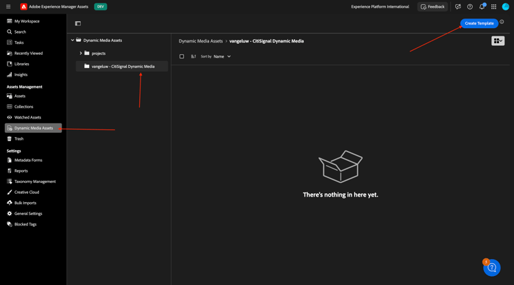Open the hamburger navigation menu
The width and height of the screenshot is (514, 285).
pos(8,7)
